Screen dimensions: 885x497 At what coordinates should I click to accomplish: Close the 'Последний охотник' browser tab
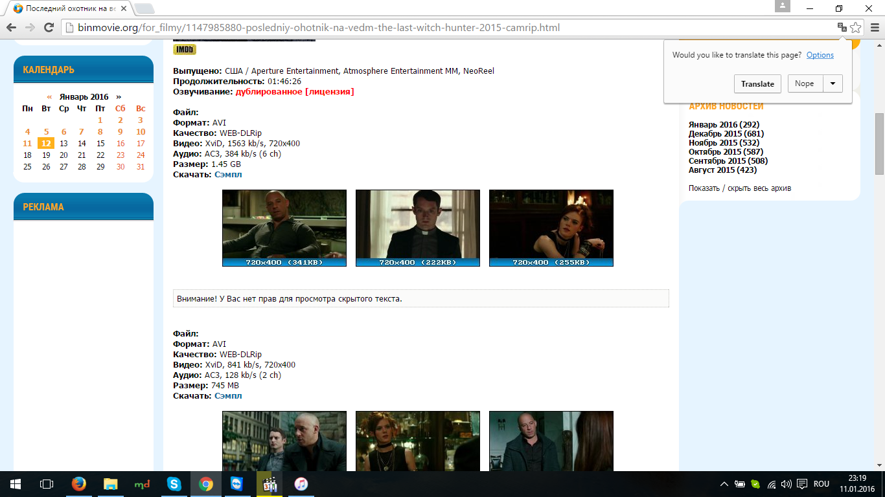click(x=122, y=8)
